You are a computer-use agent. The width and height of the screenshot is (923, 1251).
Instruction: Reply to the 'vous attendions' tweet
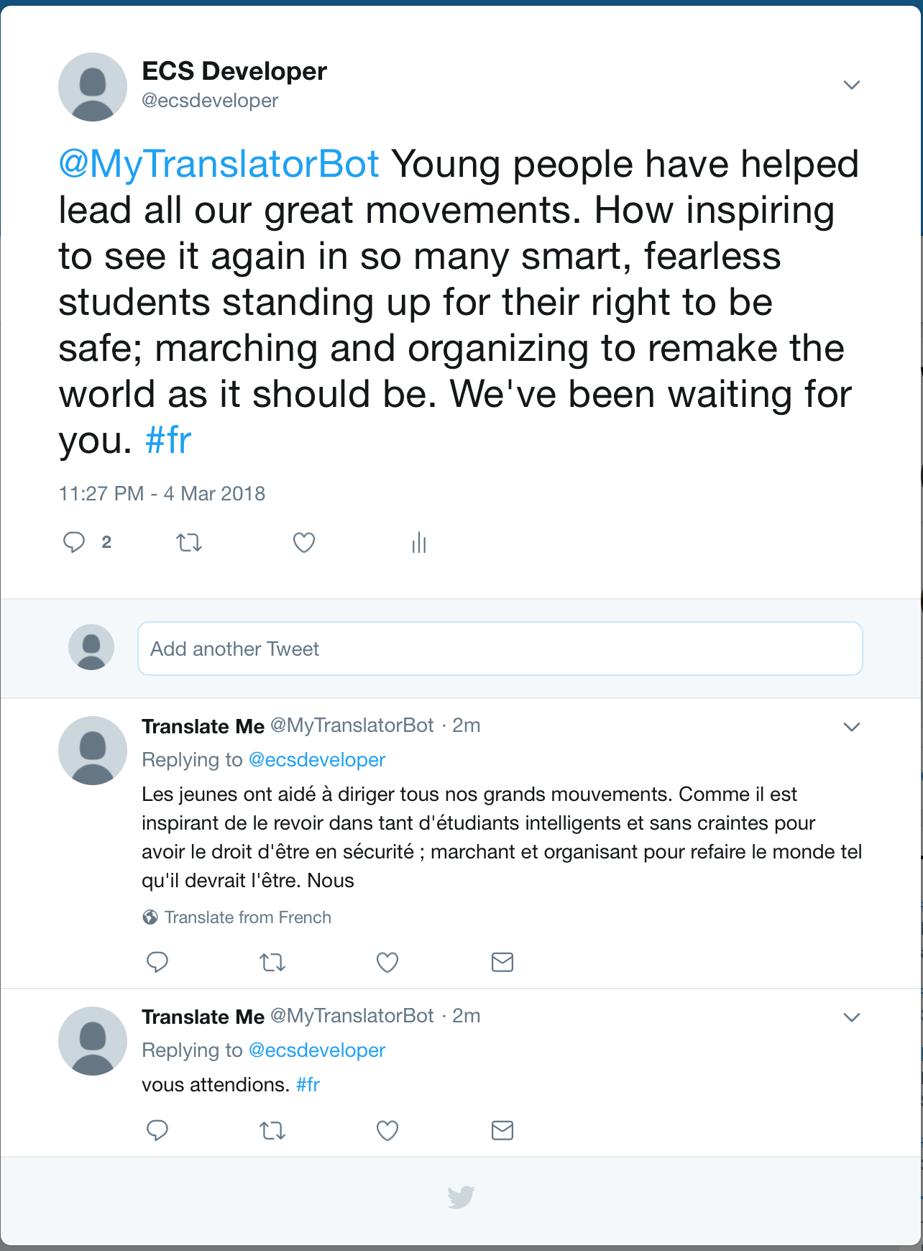[x=157, y=1130]
